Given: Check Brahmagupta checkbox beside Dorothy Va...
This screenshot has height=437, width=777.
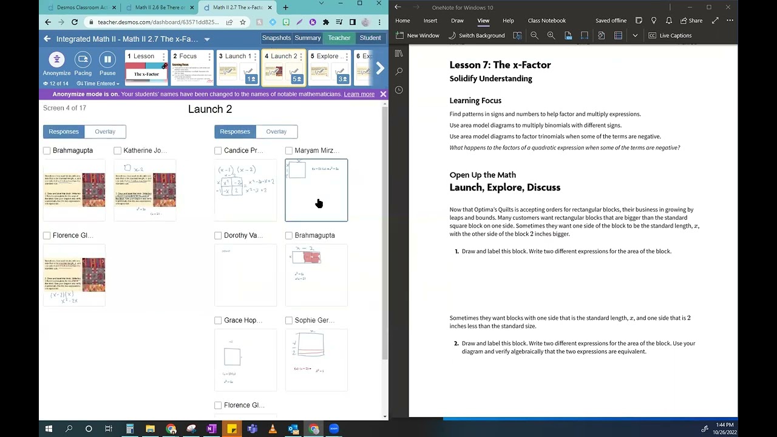Looking at the screenshot, I should [x=288, y=235].
